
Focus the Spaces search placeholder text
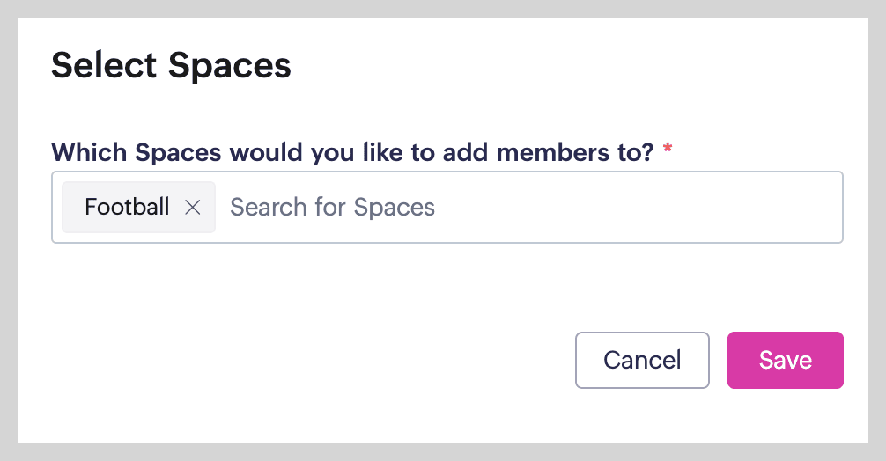click(x=332, y=208)
